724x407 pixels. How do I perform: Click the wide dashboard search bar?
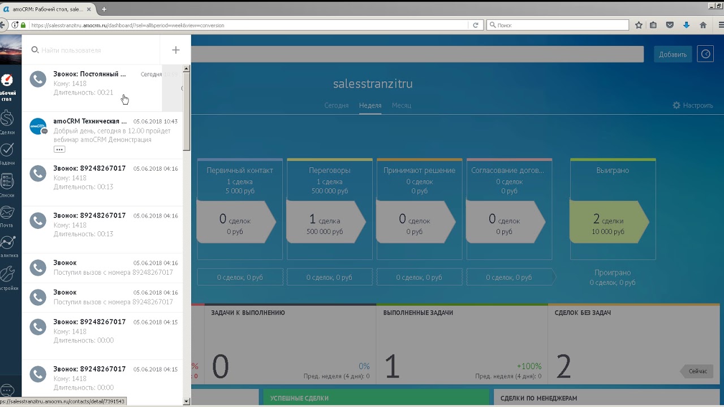[x=417, y=54]
